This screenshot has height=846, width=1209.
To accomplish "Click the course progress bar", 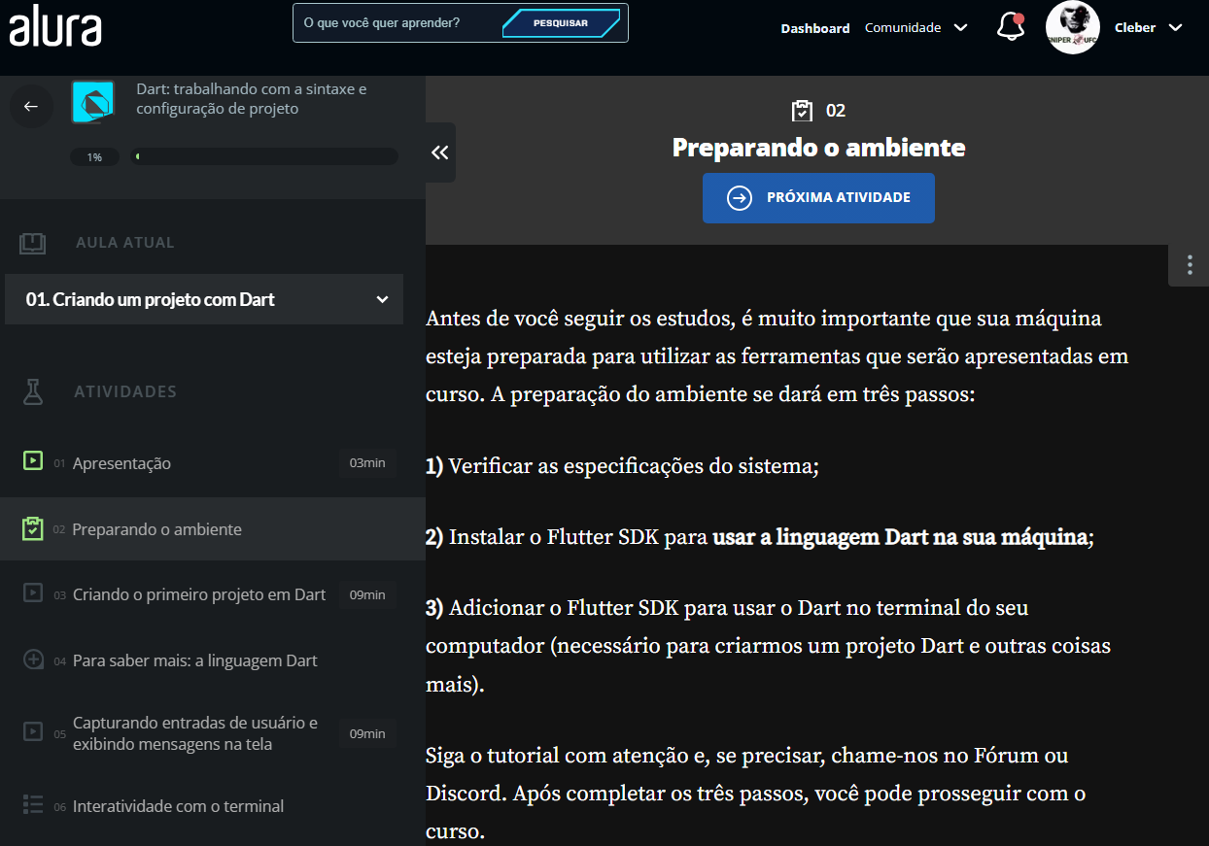I will click(264, 156).
